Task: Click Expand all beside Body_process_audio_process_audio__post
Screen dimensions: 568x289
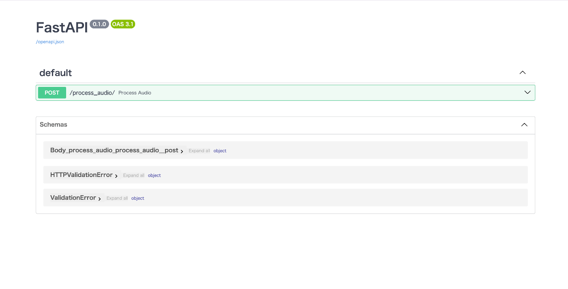Action: pyautogui.click(x=199, y=151)
